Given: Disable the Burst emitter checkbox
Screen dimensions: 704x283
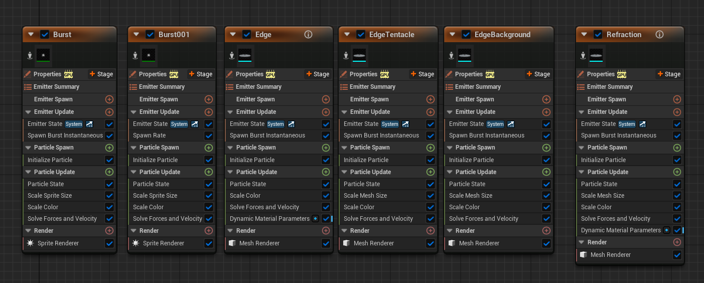Looking at the screenshot, I should tap(45, 35).
